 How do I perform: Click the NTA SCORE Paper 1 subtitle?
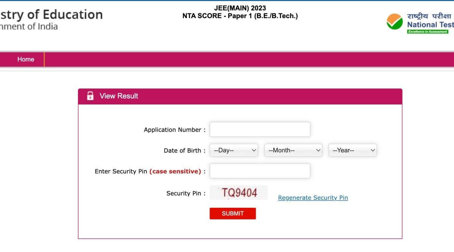[x=241, y=16]
